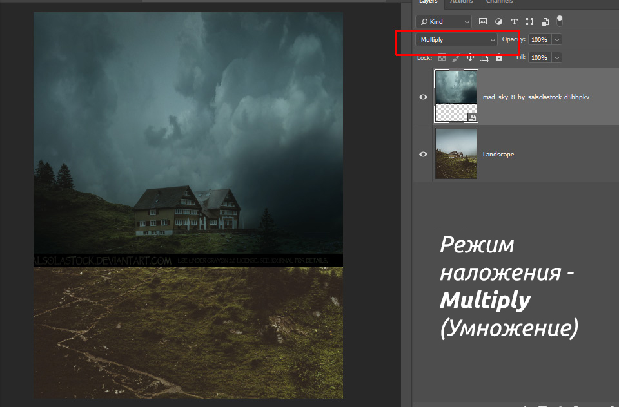Select the mad_sky_8 layer thumbnail
This screenshot has width=619, height=407.
[456, 96]
